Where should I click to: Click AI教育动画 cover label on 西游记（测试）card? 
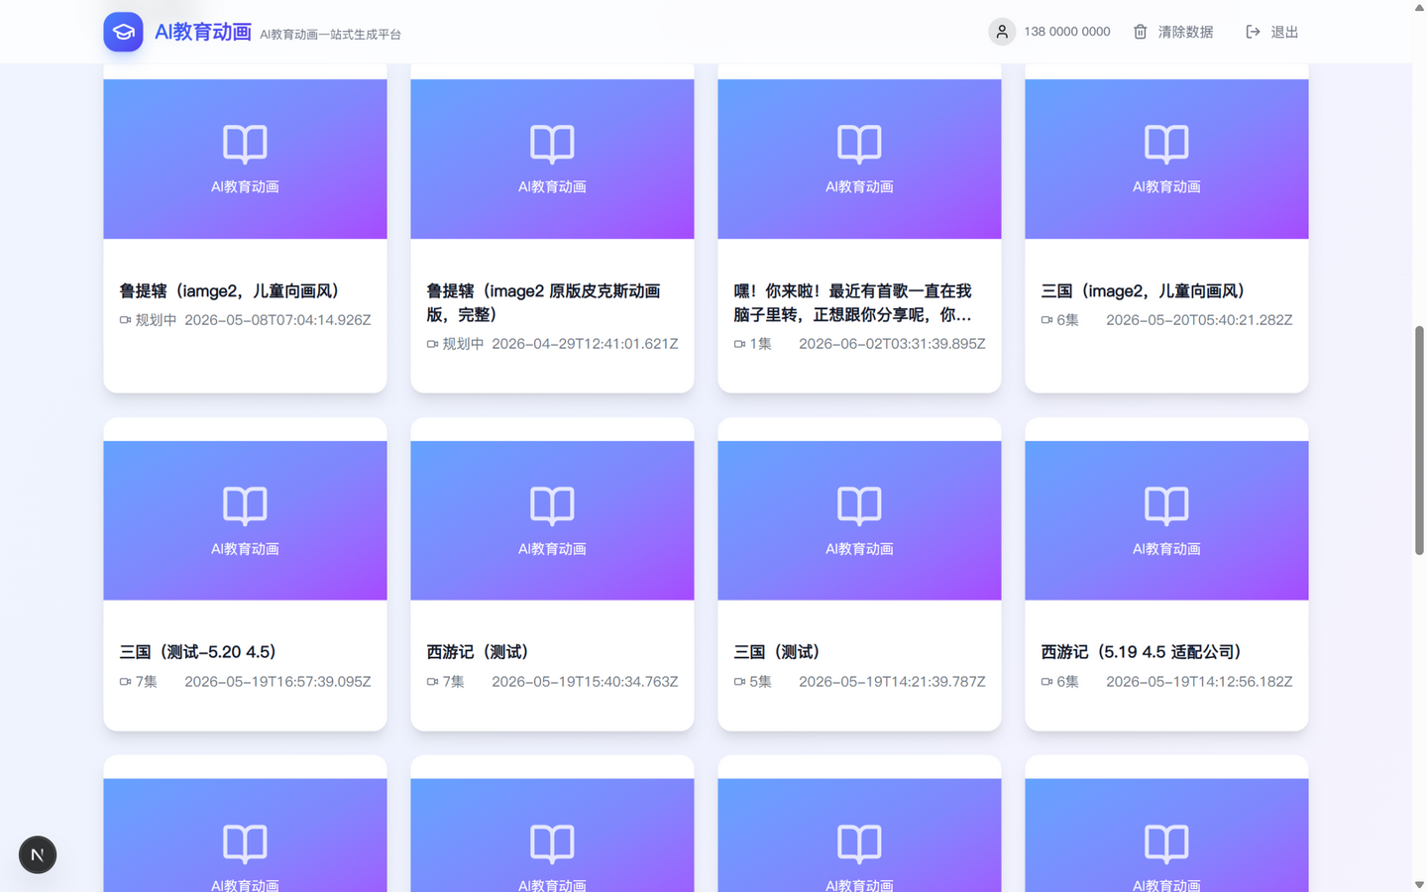point(552,549)
